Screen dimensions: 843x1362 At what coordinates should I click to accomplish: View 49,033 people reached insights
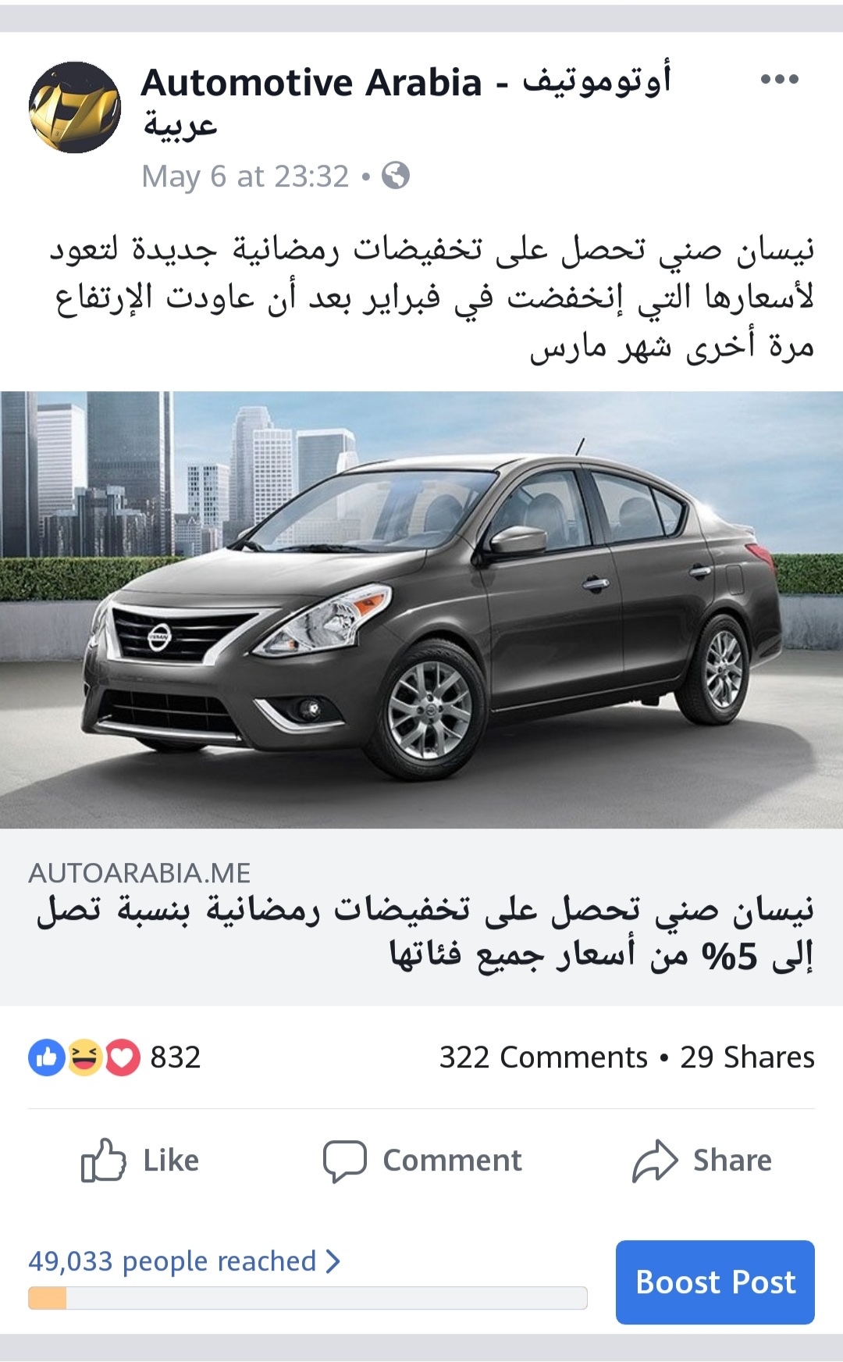click(x=173, y=1261)
